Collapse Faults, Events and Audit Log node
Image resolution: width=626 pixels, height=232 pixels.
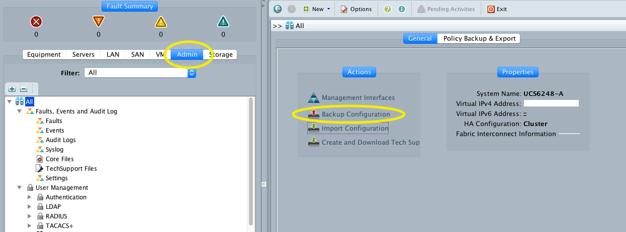click(x=20, y=111)
